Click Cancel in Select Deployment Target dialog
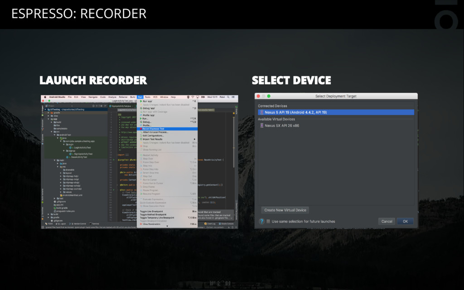This screenshot has width=464, height=290. pyautogui.click(x=387, y=221)
